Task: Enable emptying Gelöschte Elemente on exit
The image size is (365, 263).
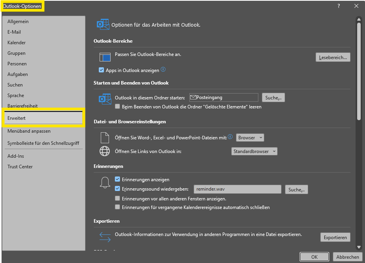Action: pos(118,106)
